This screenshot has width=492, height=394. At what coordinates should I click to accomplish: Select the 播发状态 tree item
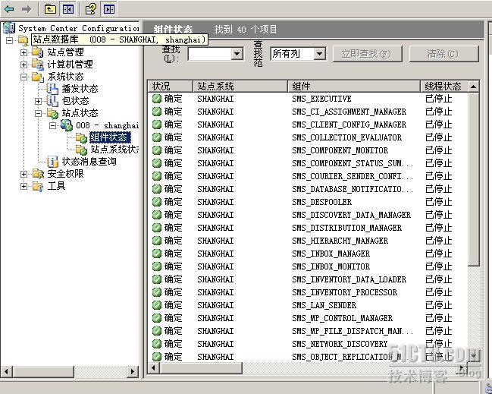point(80,89)
